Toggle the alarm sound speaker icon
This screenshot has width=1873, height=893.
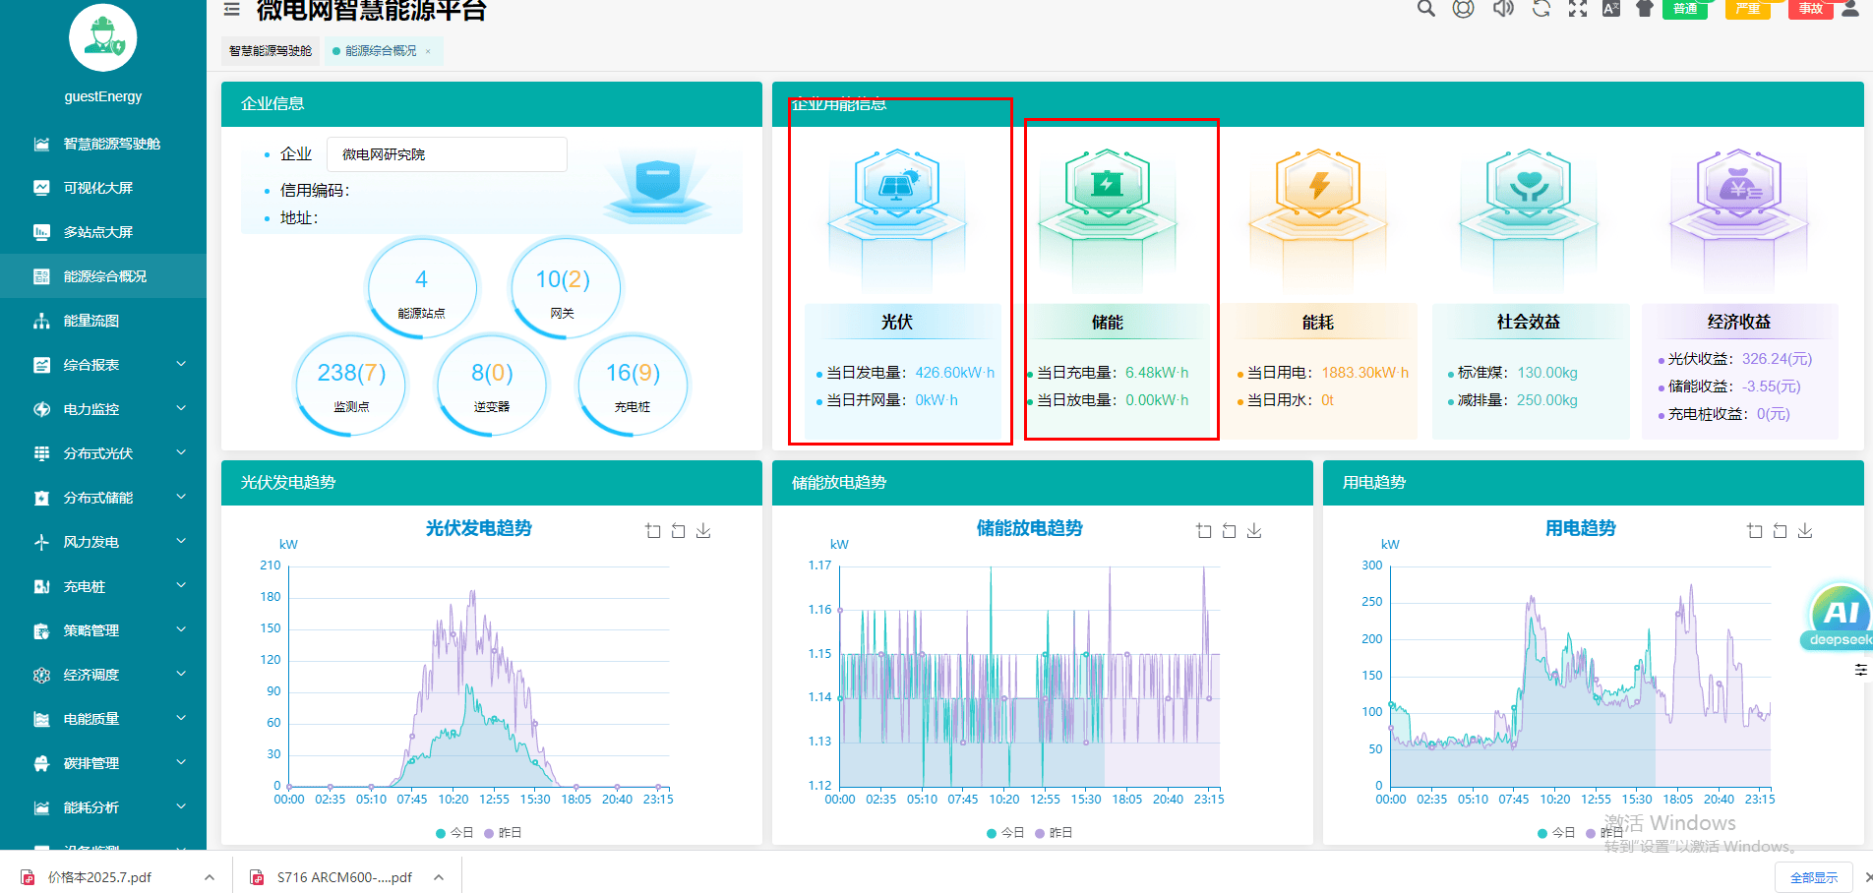click(x=1502, y=9)
